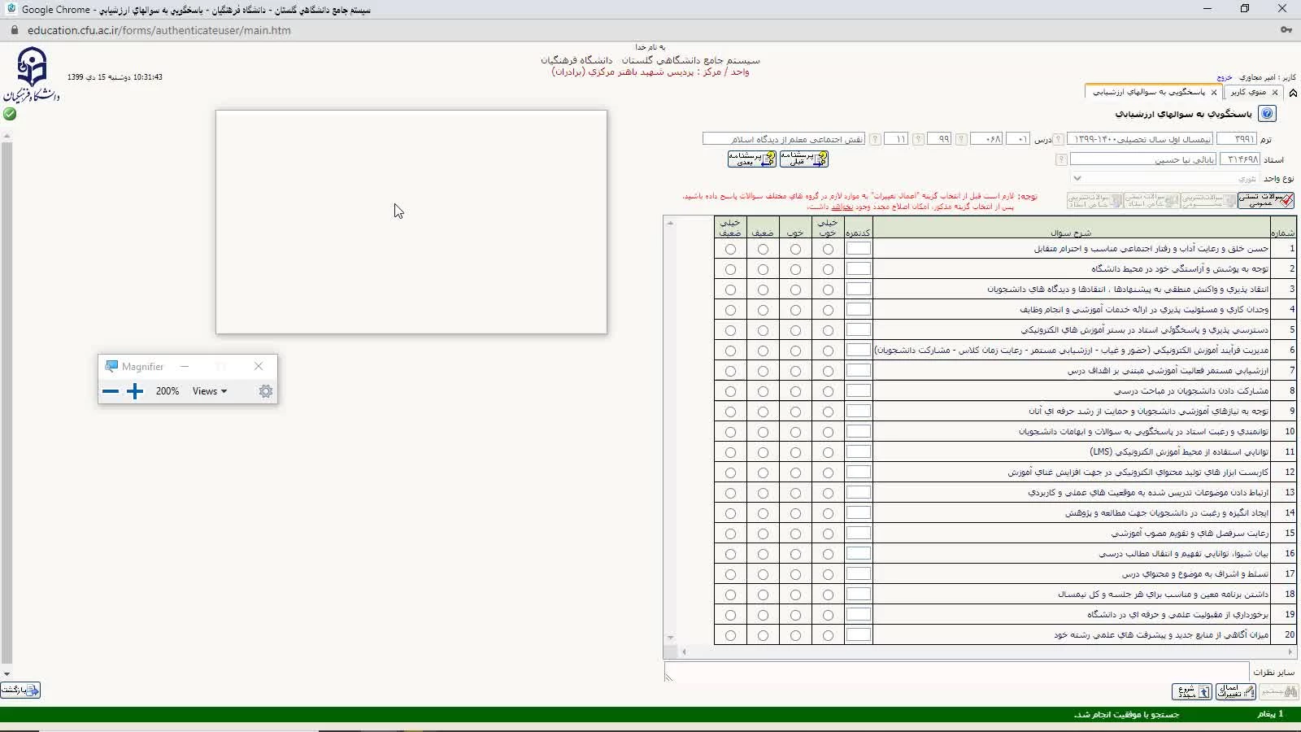Click the blue help icon beside the page title
This screenshot has width=1301, height=732.
(x=1267, y=114)
